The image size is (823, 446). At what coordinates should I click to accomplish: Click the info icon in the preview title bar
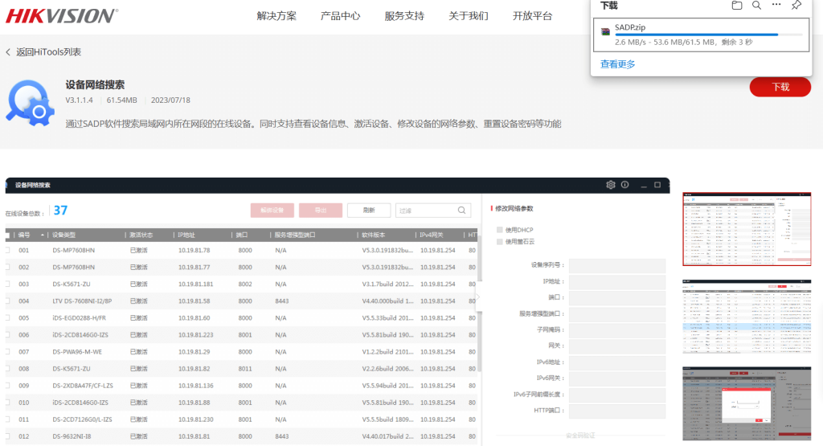tap(625, 185)
